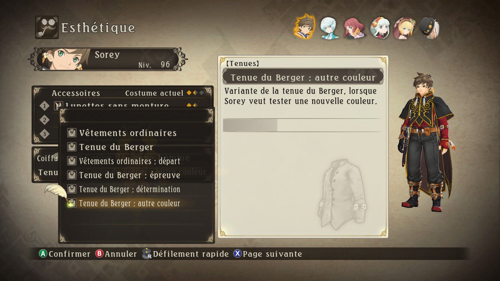Screen dimensions: 500x281
Task: Click the Annuler B button prompt
Action: (x=116, y=254)
